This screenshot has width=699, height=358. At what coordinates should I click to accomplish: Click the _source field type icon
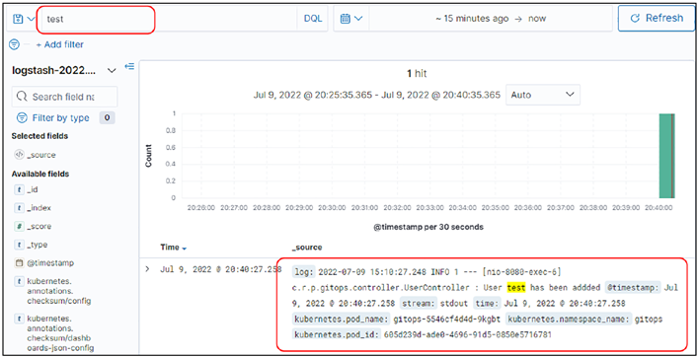pyautogui.click(x=19, y=155)
